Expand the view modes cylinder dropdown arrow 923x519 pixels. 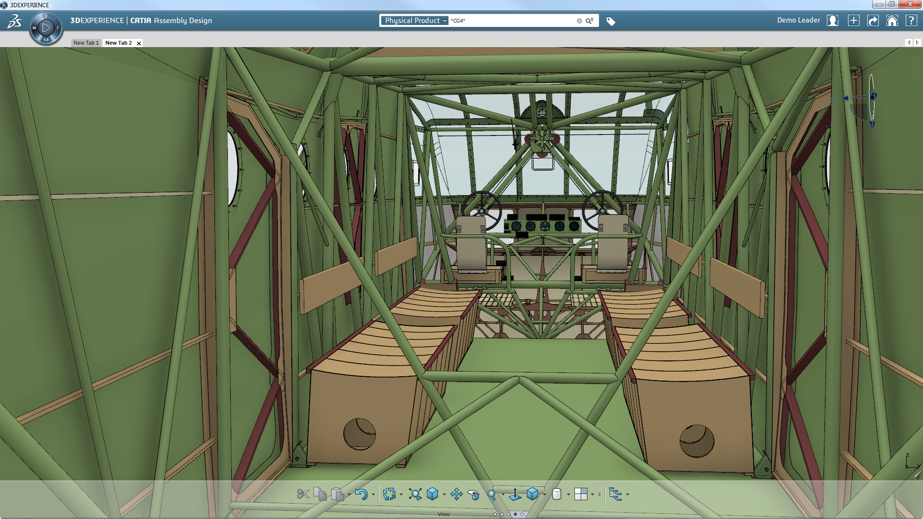pos(568,494)
